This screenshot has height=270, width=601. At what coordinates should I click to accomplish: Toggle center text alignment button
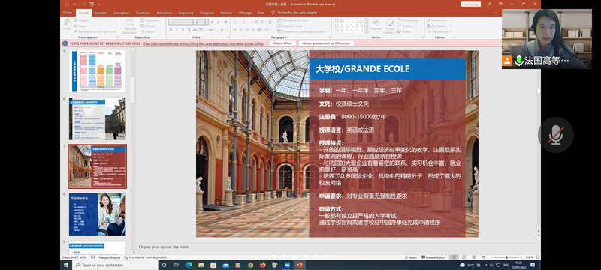[x=241, y=30]
